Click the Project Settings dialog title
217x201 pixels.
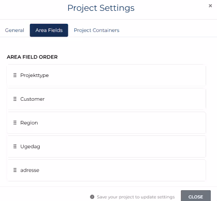point(101,8)
